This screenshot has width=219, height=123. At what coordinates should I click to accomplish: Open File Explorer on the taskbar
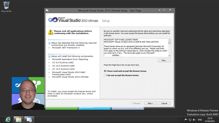point(18,120)
